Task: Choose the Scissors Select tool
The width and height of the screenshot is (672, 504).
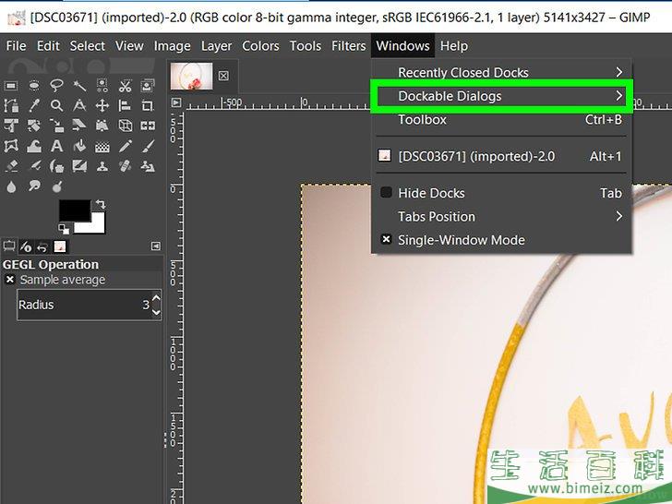Action: pyautogui.click(x=125, y=85)
